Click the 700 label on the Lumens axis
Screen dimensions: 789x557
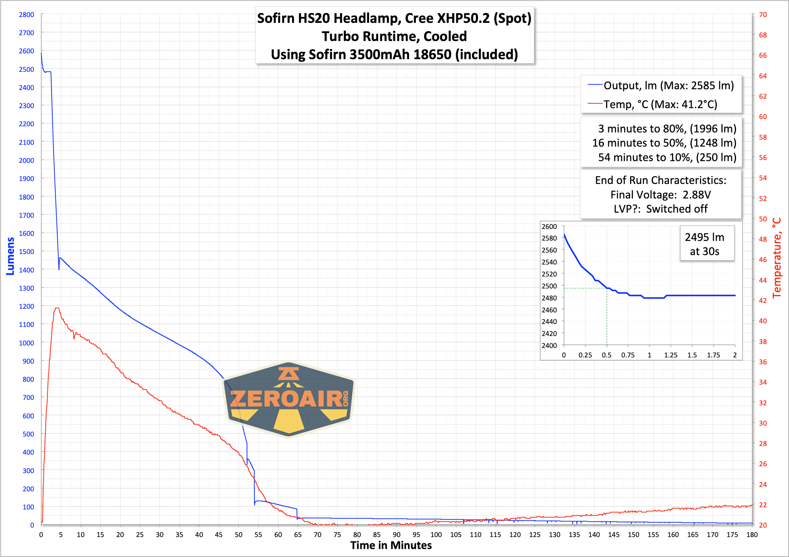coord(28,397)
